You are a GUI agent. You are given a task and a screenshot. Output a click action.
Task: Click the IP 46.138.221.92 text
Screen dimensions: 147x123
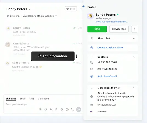(x=106, y=105)
